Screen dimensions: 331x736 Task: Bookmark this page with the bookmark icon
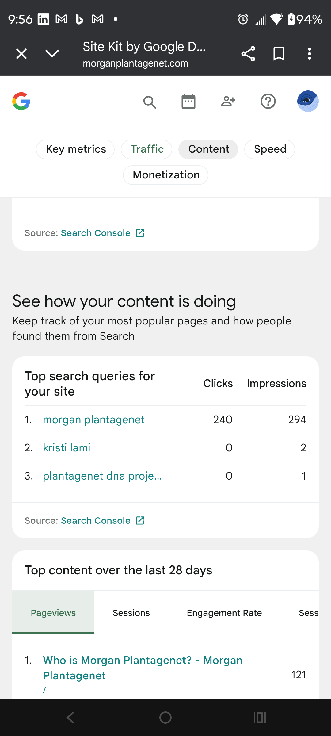(x=279, y=53)
